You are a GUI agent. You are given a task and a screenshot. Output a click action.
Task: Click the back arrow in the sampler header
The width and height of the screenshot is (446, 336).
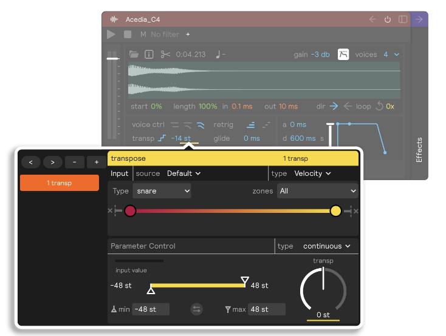(372, 19)
